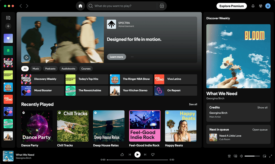Go back with the left arrow
This screenshot has width=275, height=164.
pos(21,6)
